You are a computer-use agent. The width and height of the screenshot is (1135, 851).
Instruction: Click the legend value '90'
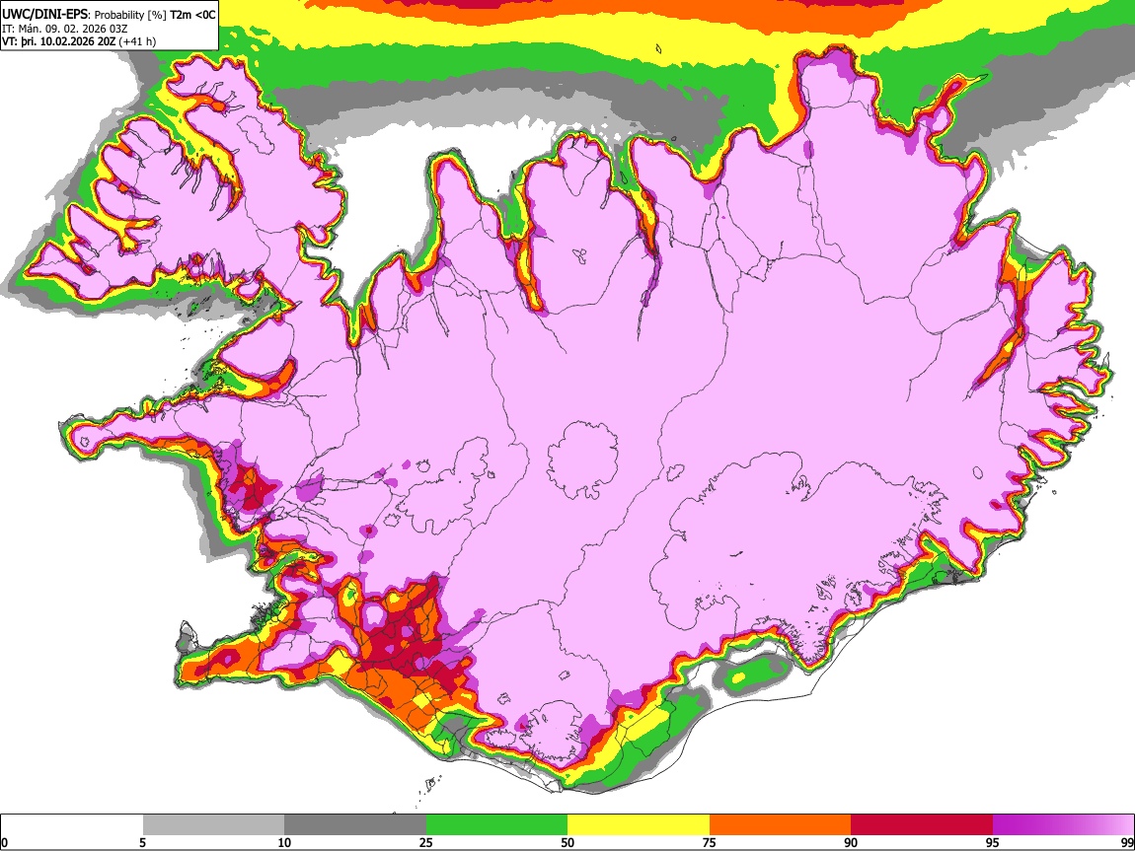tap(851, 842)
